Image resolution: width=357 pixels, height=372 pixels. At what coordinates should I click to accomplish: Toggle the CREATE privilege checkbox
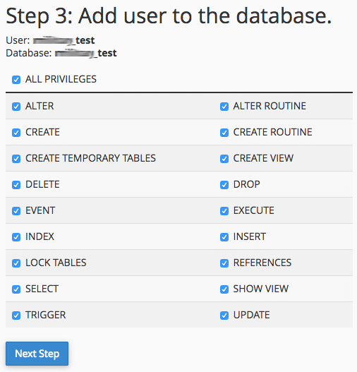point(16,133)
